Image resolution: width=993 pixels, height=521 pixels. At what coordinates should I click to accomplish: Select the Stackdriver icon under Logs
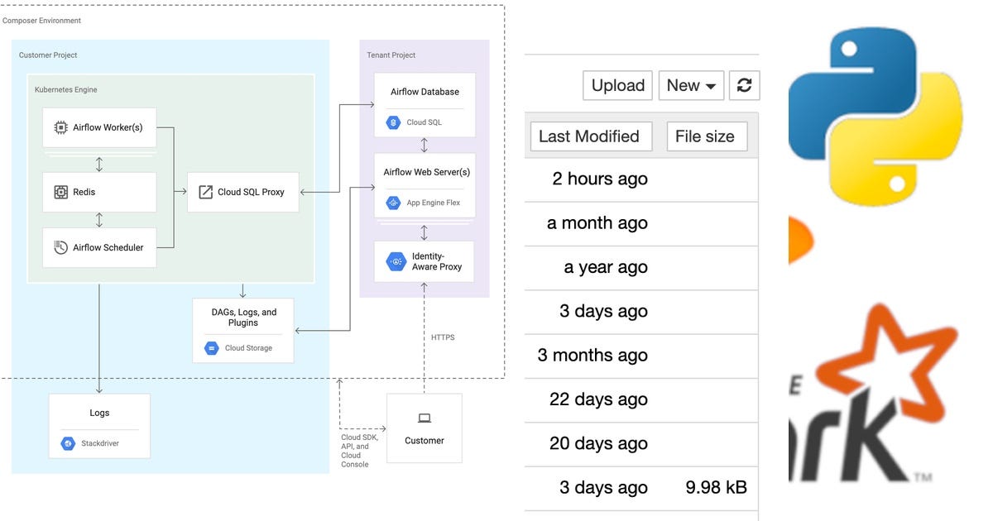tap(67, 442)
